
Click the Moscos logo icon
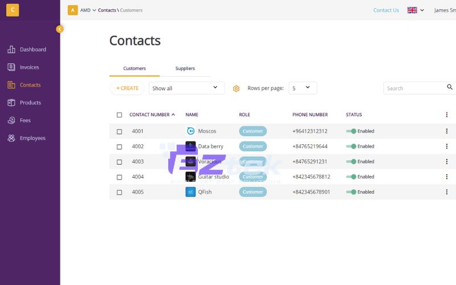pyautogui.click(x=190, y=131)
